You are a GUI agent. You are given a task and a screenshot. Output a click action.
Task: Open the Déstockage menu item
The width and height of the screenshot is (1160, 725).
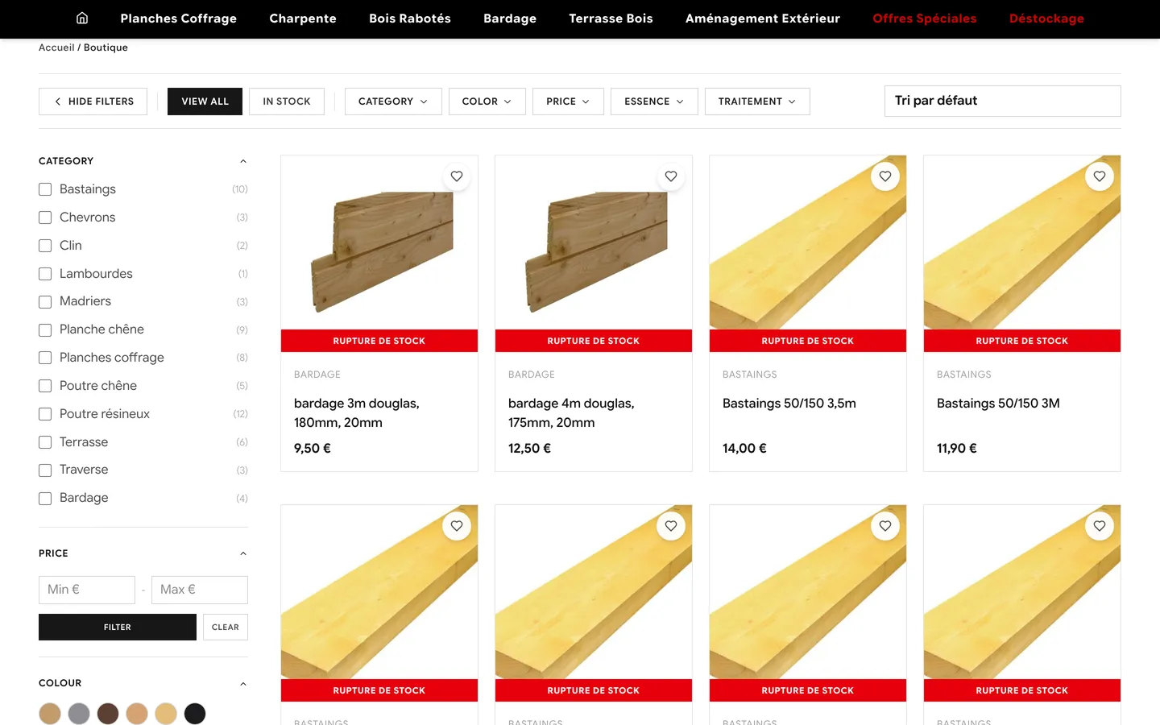(x=1046, y=19)
